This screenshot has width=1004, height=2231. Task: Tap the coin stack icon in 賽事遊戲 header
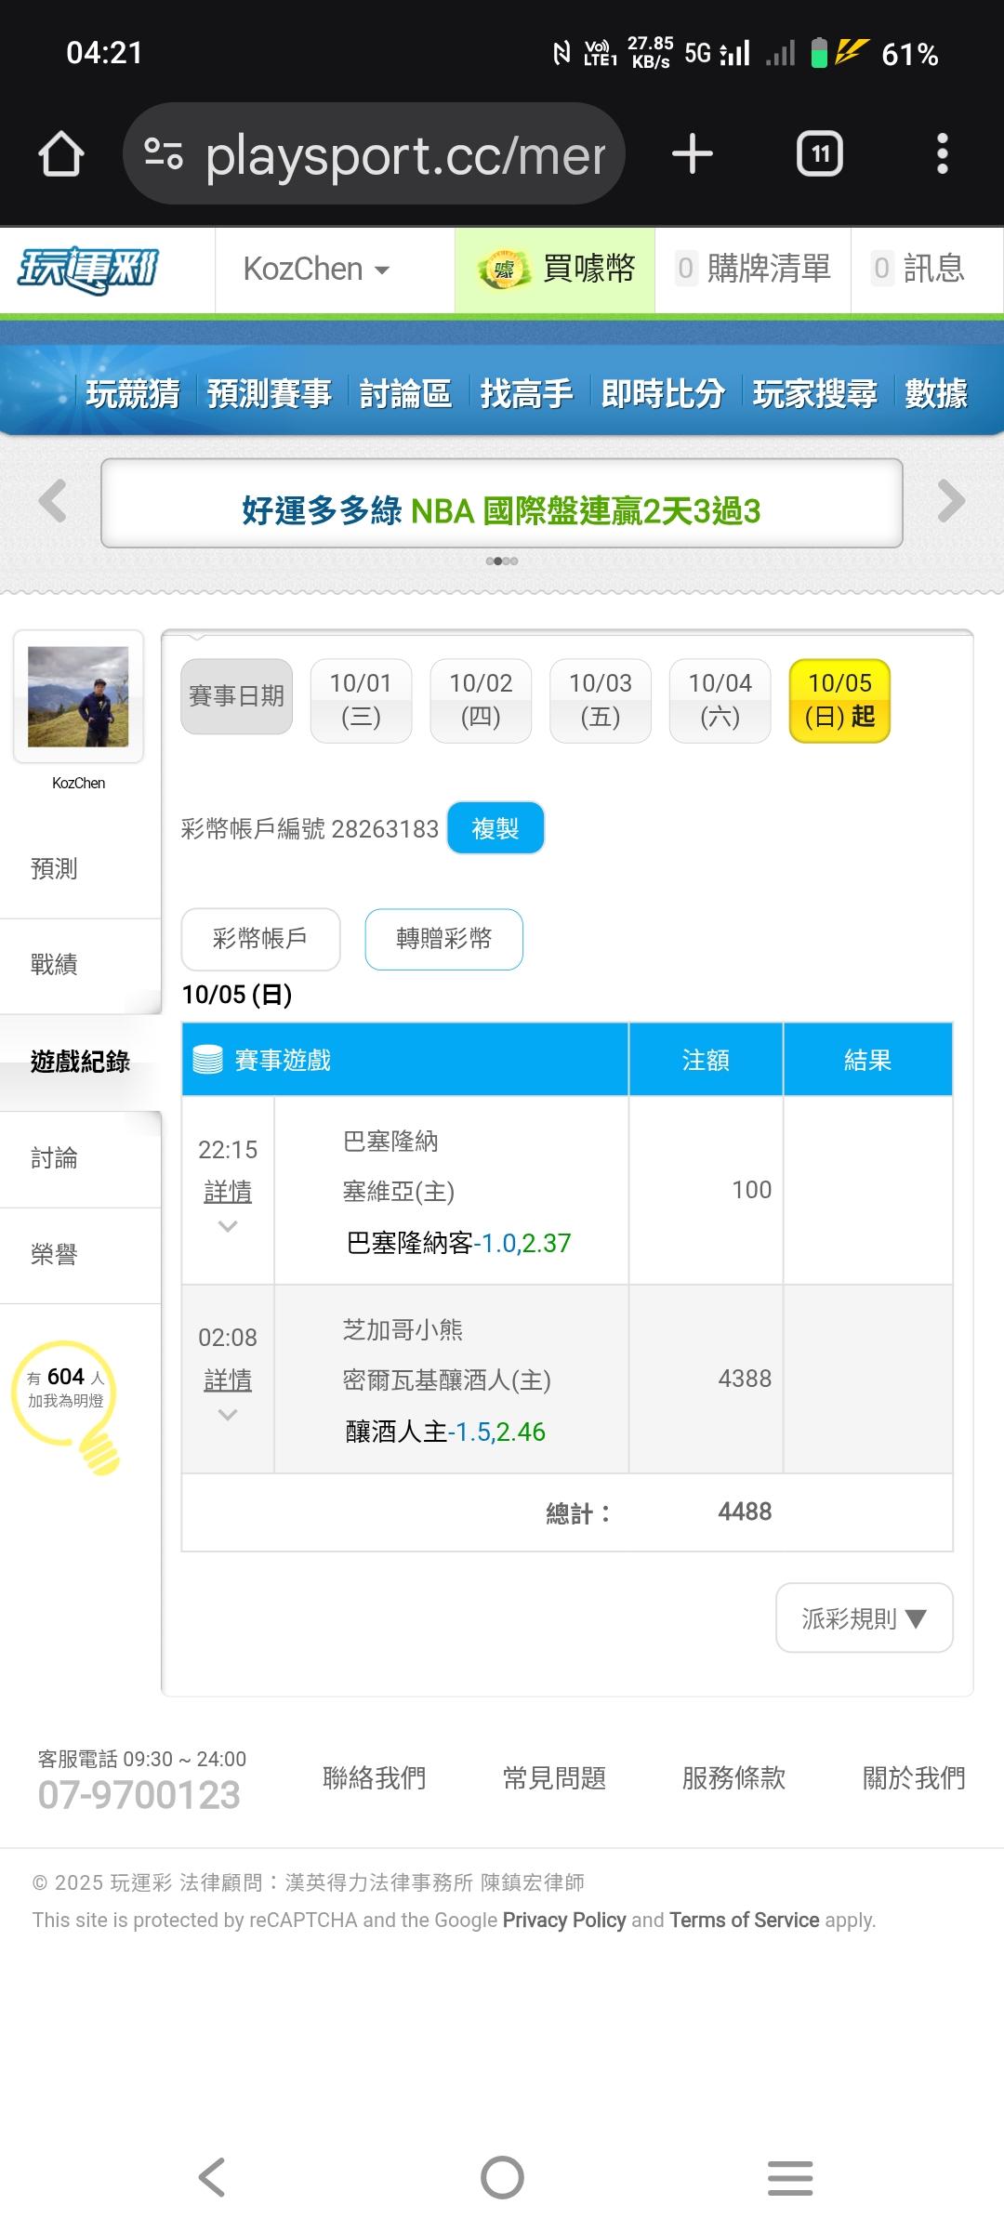coord(207,1060)
